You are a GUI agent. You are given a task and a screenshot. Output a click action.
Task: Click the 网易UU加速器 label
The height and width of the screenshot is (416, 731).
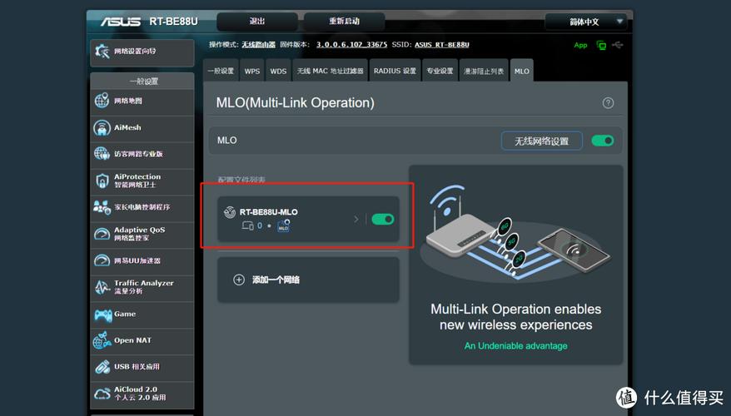pos(137,261)
